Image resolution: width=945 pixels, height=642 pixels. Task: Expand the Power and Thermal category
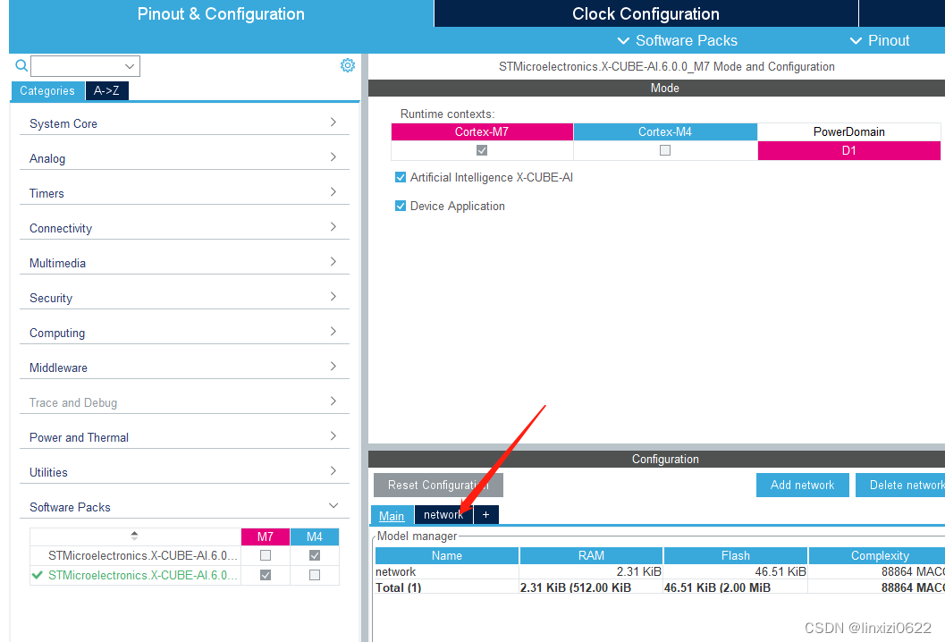click(x=184, y=437)
